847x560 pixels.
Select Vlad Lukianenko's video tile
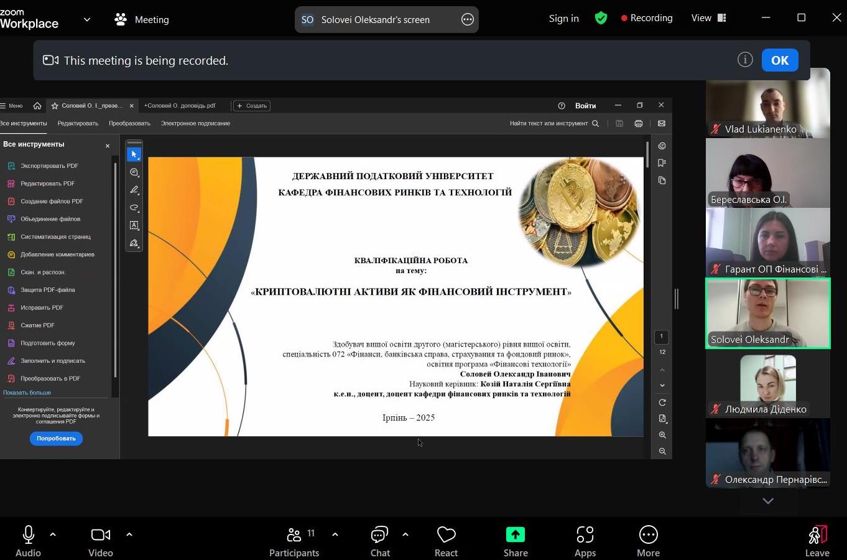coord(767,103)
